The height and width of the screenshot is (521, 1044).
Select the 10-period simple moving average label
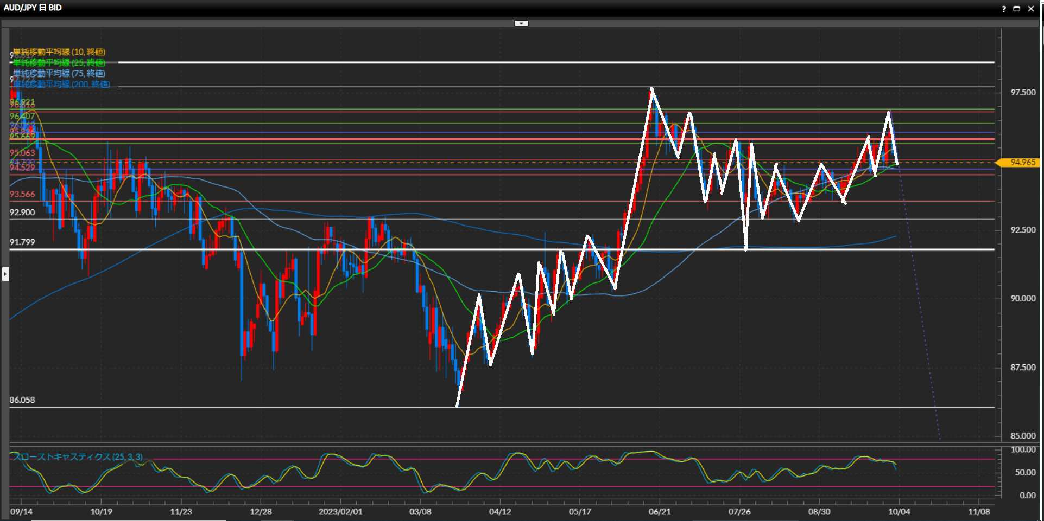coord(59,52)
